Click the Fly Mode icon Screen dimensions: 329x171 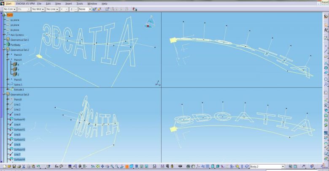pos(92,166)
